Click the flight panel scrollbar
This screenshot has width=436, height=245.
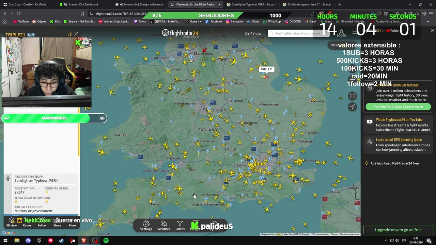pyautogui.click(x=79, y=132)
